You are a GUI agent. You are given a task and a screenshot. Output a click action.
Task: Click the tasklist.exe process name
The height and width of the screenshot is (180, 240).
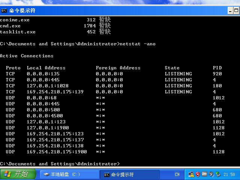pyautogui.click(x=18, y=32)
